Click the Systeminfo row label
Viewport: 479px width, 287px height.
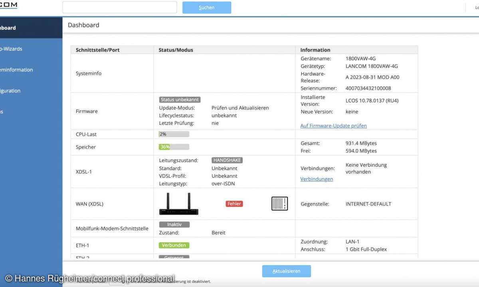click(89, 73)
